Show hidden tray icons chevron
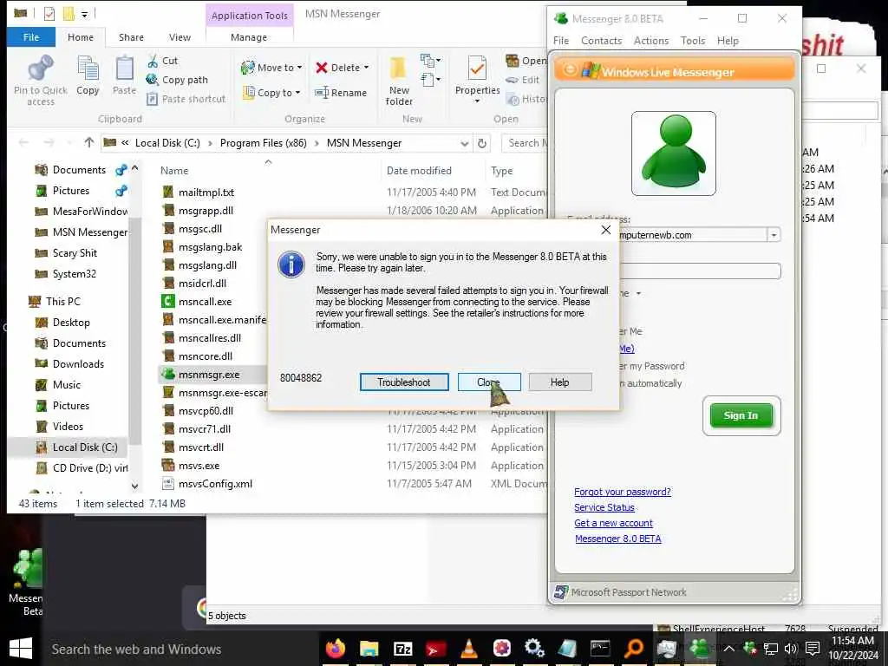This screenshot has height=666, width=888. pyautogui.click(x=728, y=649)
